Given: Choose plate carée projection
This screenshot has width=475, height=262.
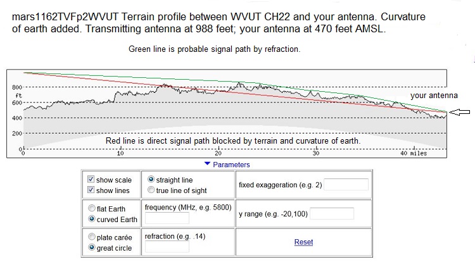Looking at the screenshot, I should click(92, 238).
